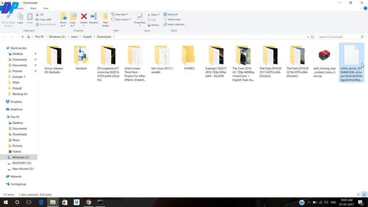Click the Cut ribbon command

40,14
